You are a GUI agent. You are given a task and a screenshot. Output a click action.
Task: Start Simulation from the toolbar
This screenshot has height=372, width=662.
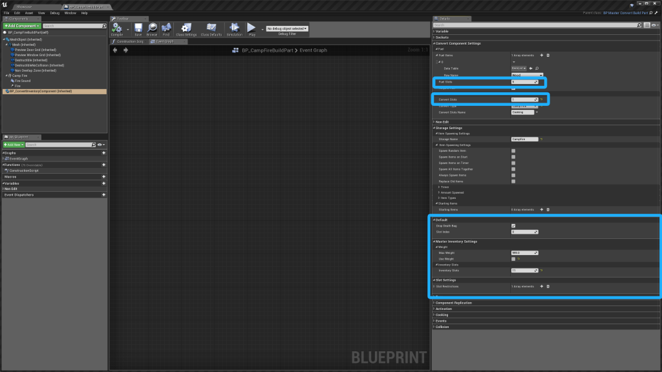234,28
